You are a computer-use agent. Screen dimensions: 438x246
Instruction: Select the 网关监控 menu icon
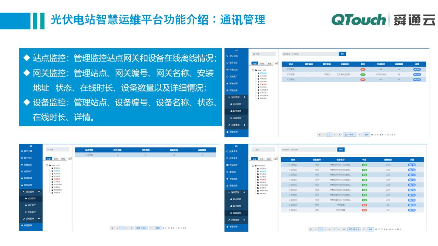(236, 110)
